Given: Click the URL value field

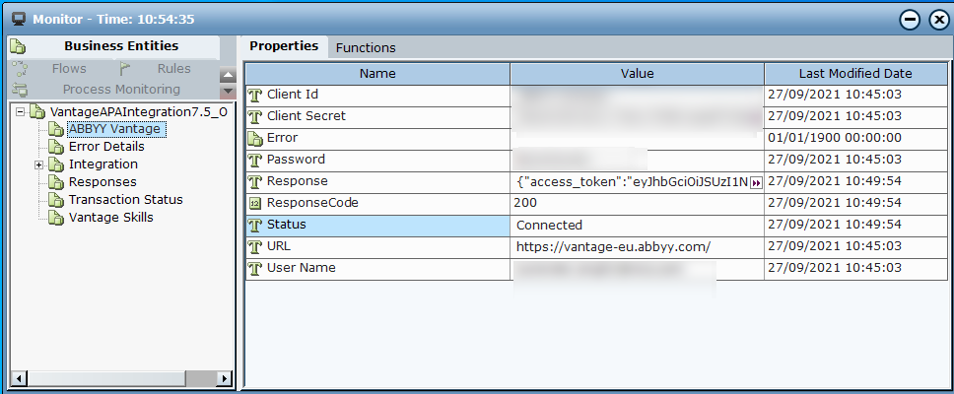Looking at the screenshot, I should point(637,246).
